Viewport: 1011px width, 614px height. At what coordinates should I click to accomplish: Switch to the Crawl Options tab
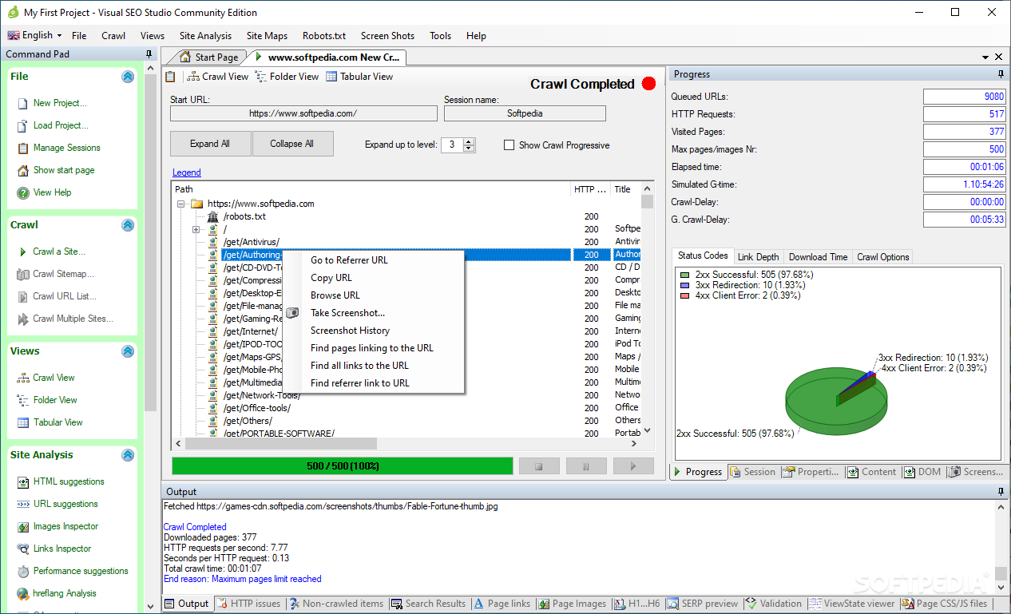(882, 257)
